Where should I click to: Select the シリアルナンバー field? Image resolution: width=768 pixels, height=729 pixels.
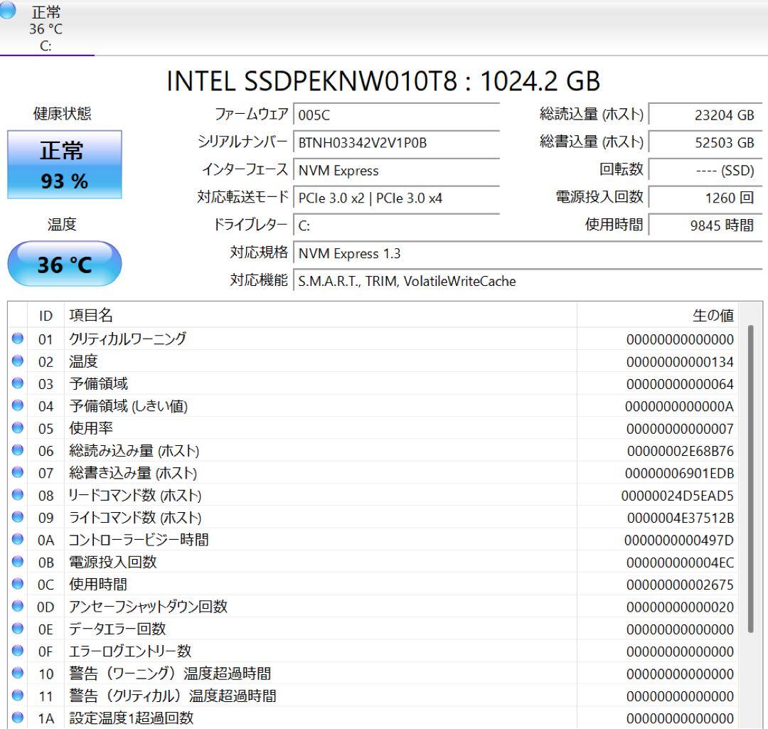tap(396, 142)
